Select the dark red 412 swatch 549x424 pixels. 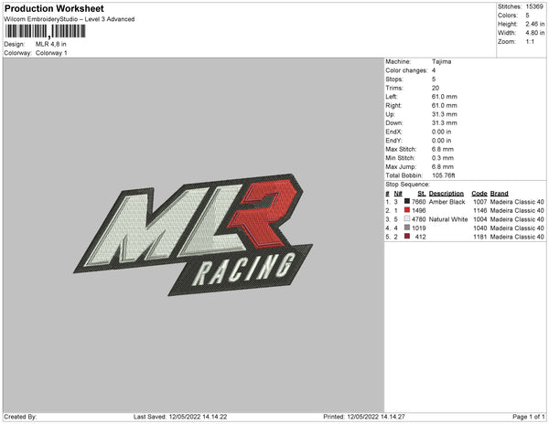pyautogui.click(x=406, y=237)
